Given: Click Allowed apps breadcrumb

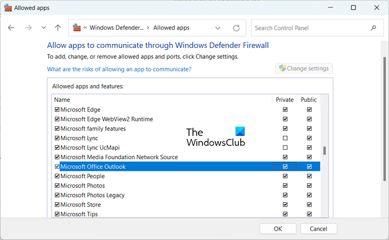Looking at the screenshot, I should [x=171, y=28].
